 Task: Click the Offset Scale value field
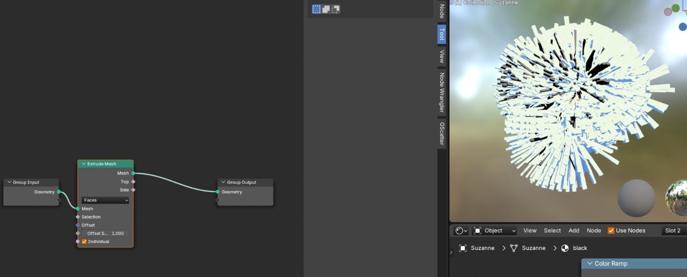point(105,234)
